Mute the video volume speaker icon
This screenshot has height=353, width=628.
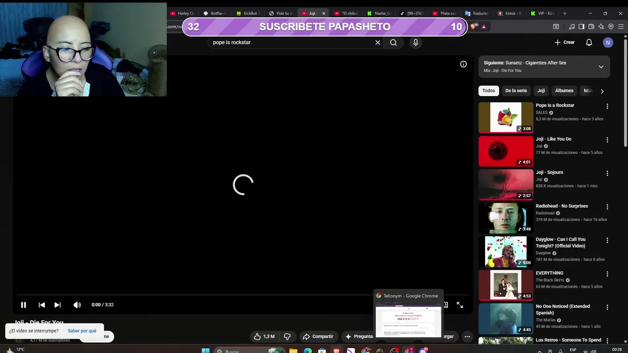tap(77, 305)
